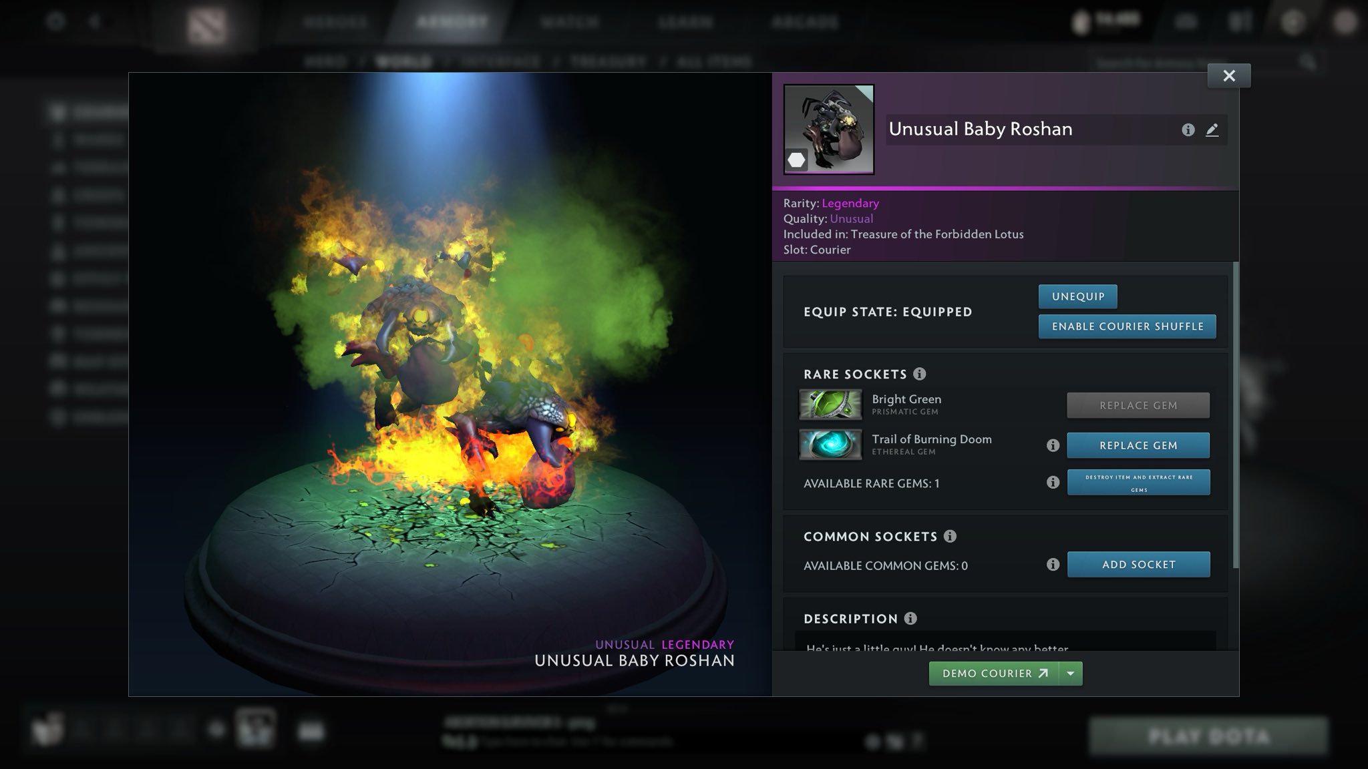Unequip the Baby Roshan courier
1368x769 pixels.
1077,296
